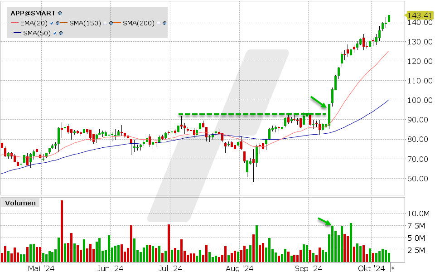Click the SMA(200) legend label
The image size is (435, 272).
(139, 23)
